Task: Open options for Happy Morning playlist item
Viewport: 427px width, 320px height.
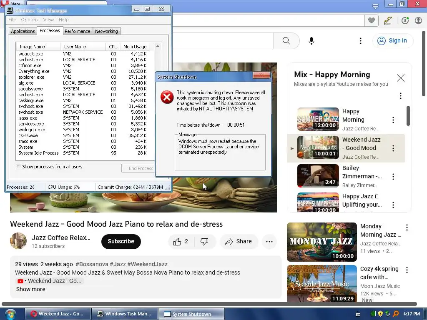Action: (x=393, y=120)
